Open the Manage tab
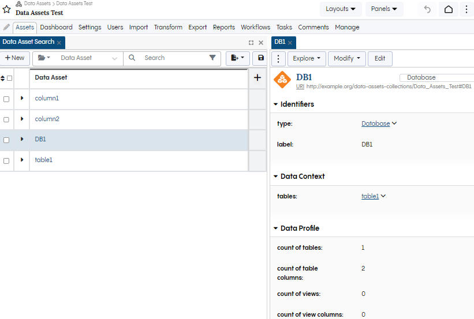This screenshot has height=319, width=474. pos(347,27)
